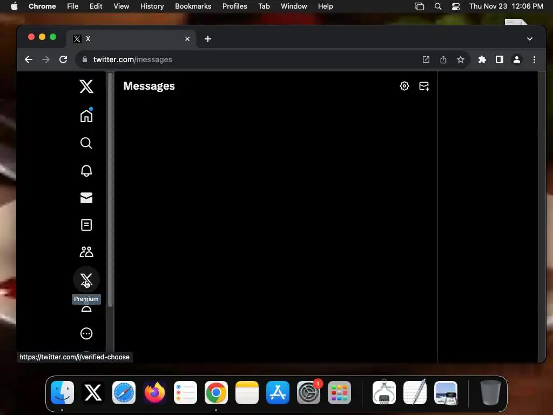
Task: Open File menu
Action: [x=73, y=6]
